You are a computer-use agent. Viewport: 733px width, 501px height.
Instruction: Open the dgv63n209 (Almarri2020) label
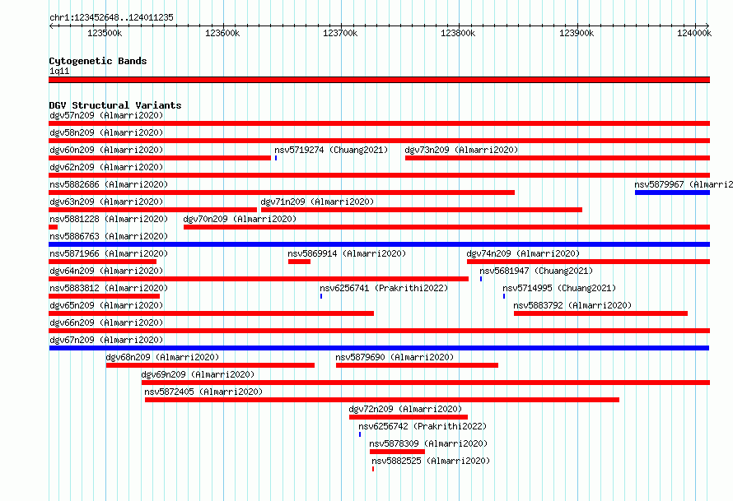coord(106,202)
